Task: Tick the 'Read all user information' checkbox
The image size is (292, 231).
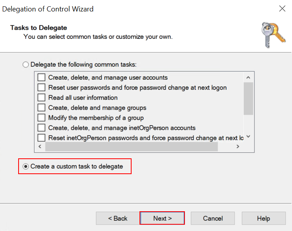Action: (41, 98)
